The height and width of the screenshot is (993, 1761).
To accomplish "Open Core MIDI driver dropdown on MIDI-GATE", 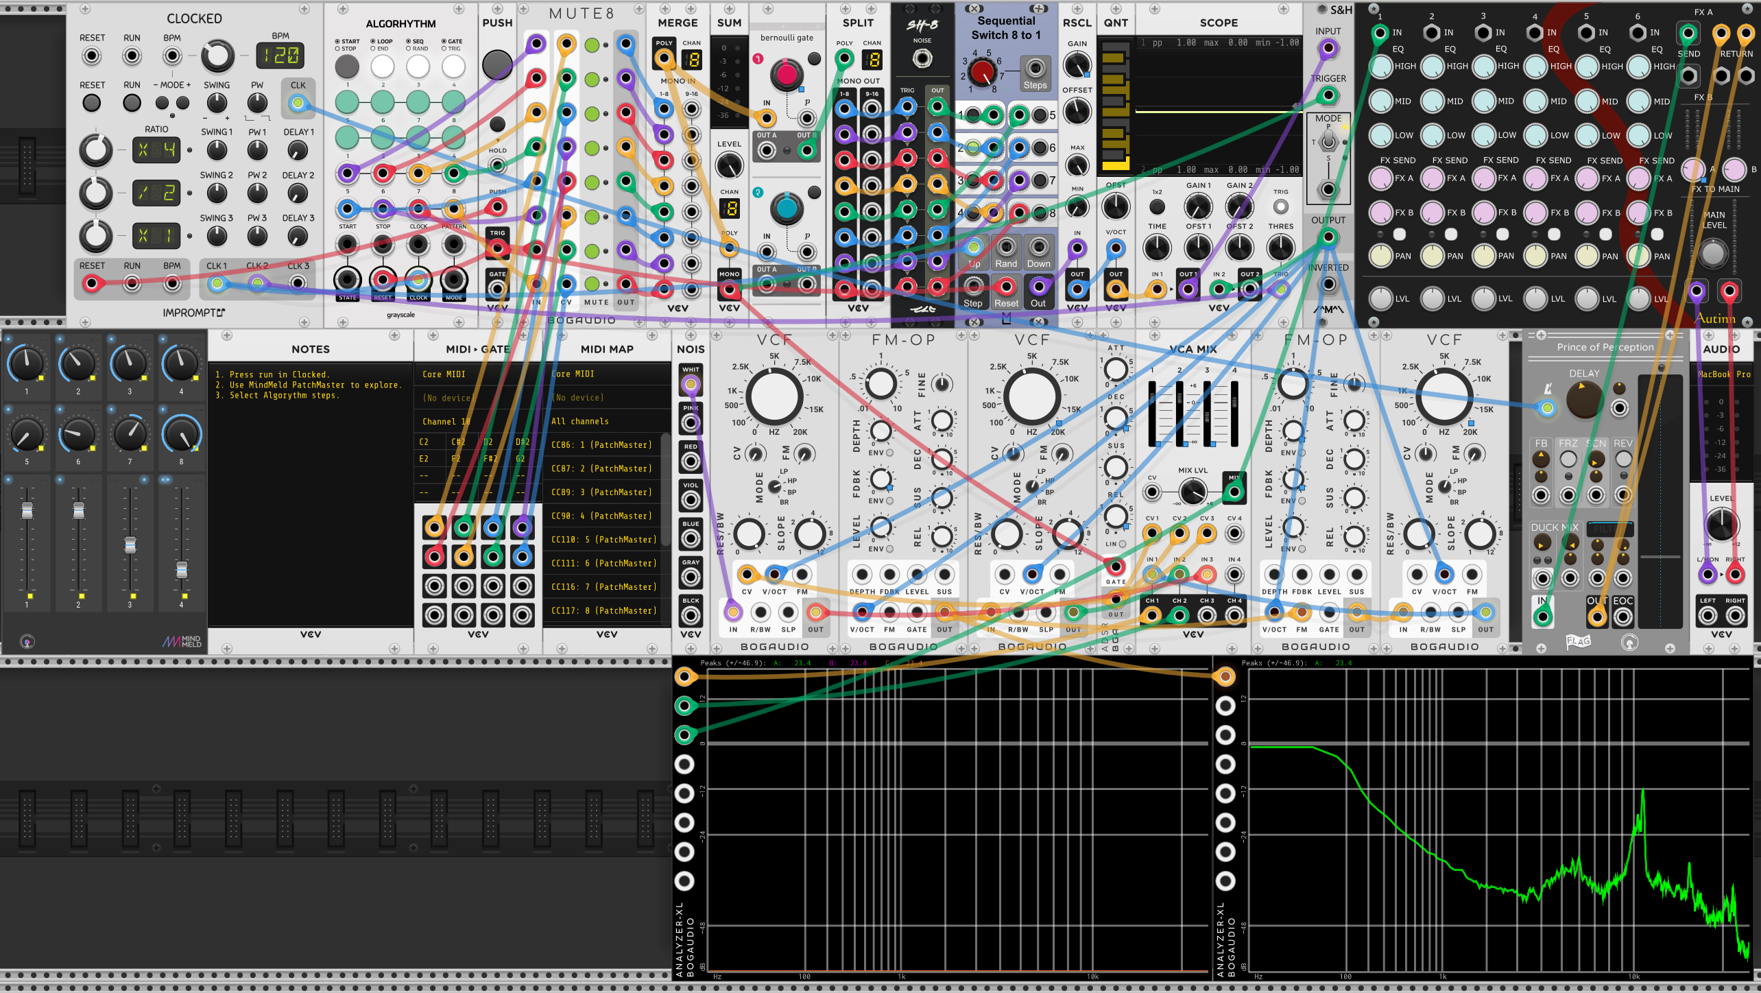I will coord(478,374).
